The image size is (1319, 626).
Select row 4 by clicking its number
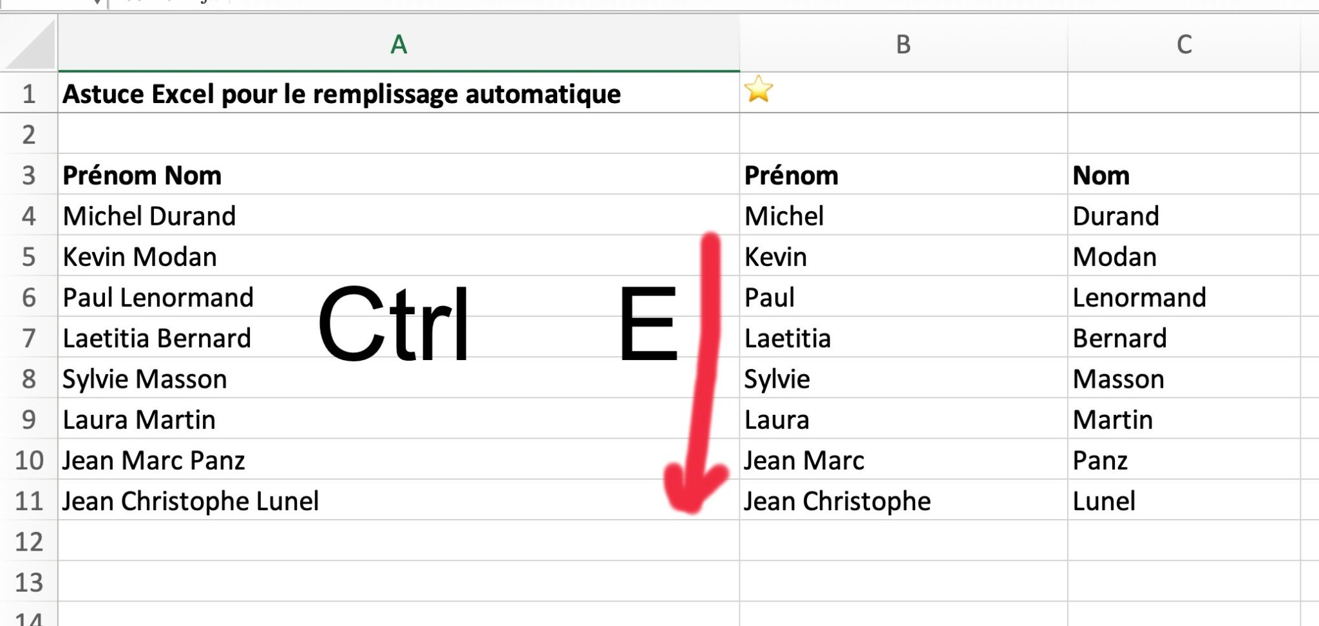pos(28,216)
